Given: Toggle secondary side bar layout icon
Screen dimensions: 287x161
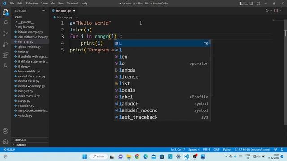Looking at the screenshot, I should (x=252, y=4).
